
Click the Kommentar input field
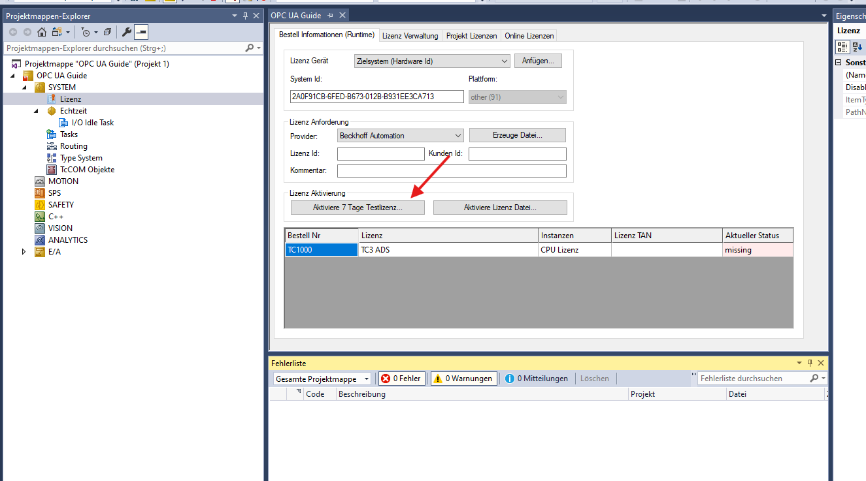coord(452,171)
